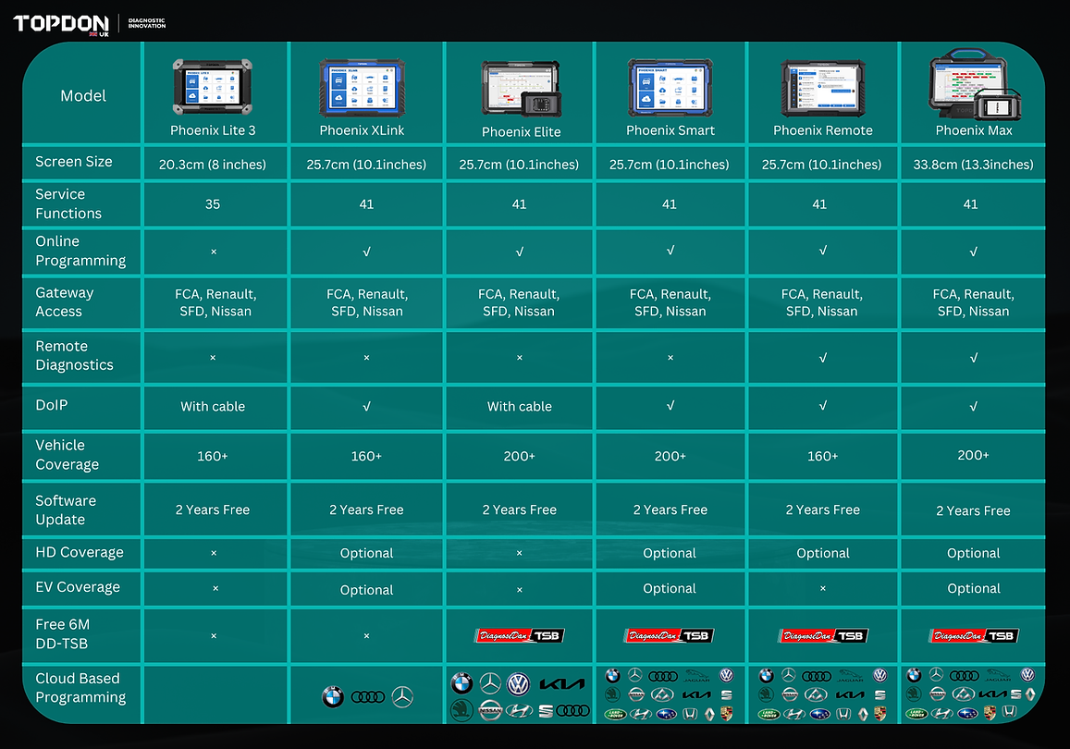
Task: Click the "Vehicle Coverage" row label
Action: [67, 455]
